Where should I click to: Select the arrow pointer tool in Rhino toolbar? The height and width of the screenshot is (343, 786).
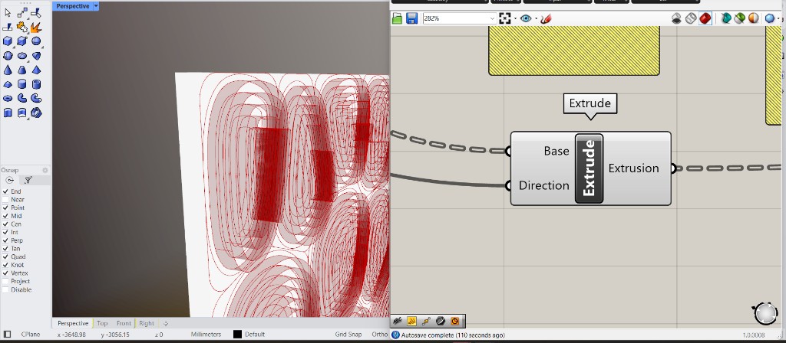click(x=8, y=13)
